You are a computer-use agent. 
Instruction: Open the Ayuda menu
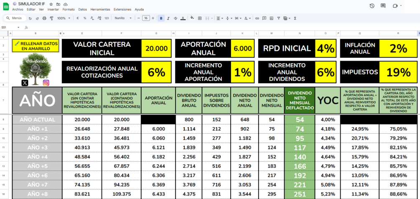(139, 9)
